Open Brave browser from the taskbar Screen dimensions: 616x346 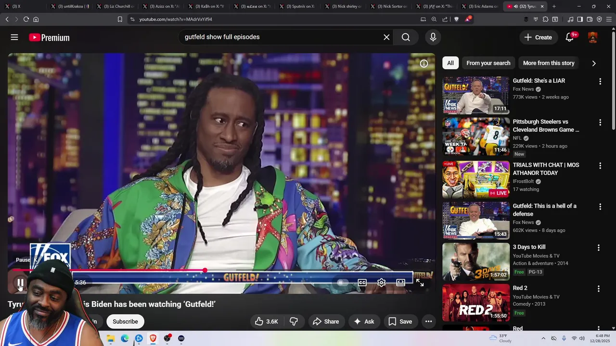pyautogui.click(x=153, y=338)
